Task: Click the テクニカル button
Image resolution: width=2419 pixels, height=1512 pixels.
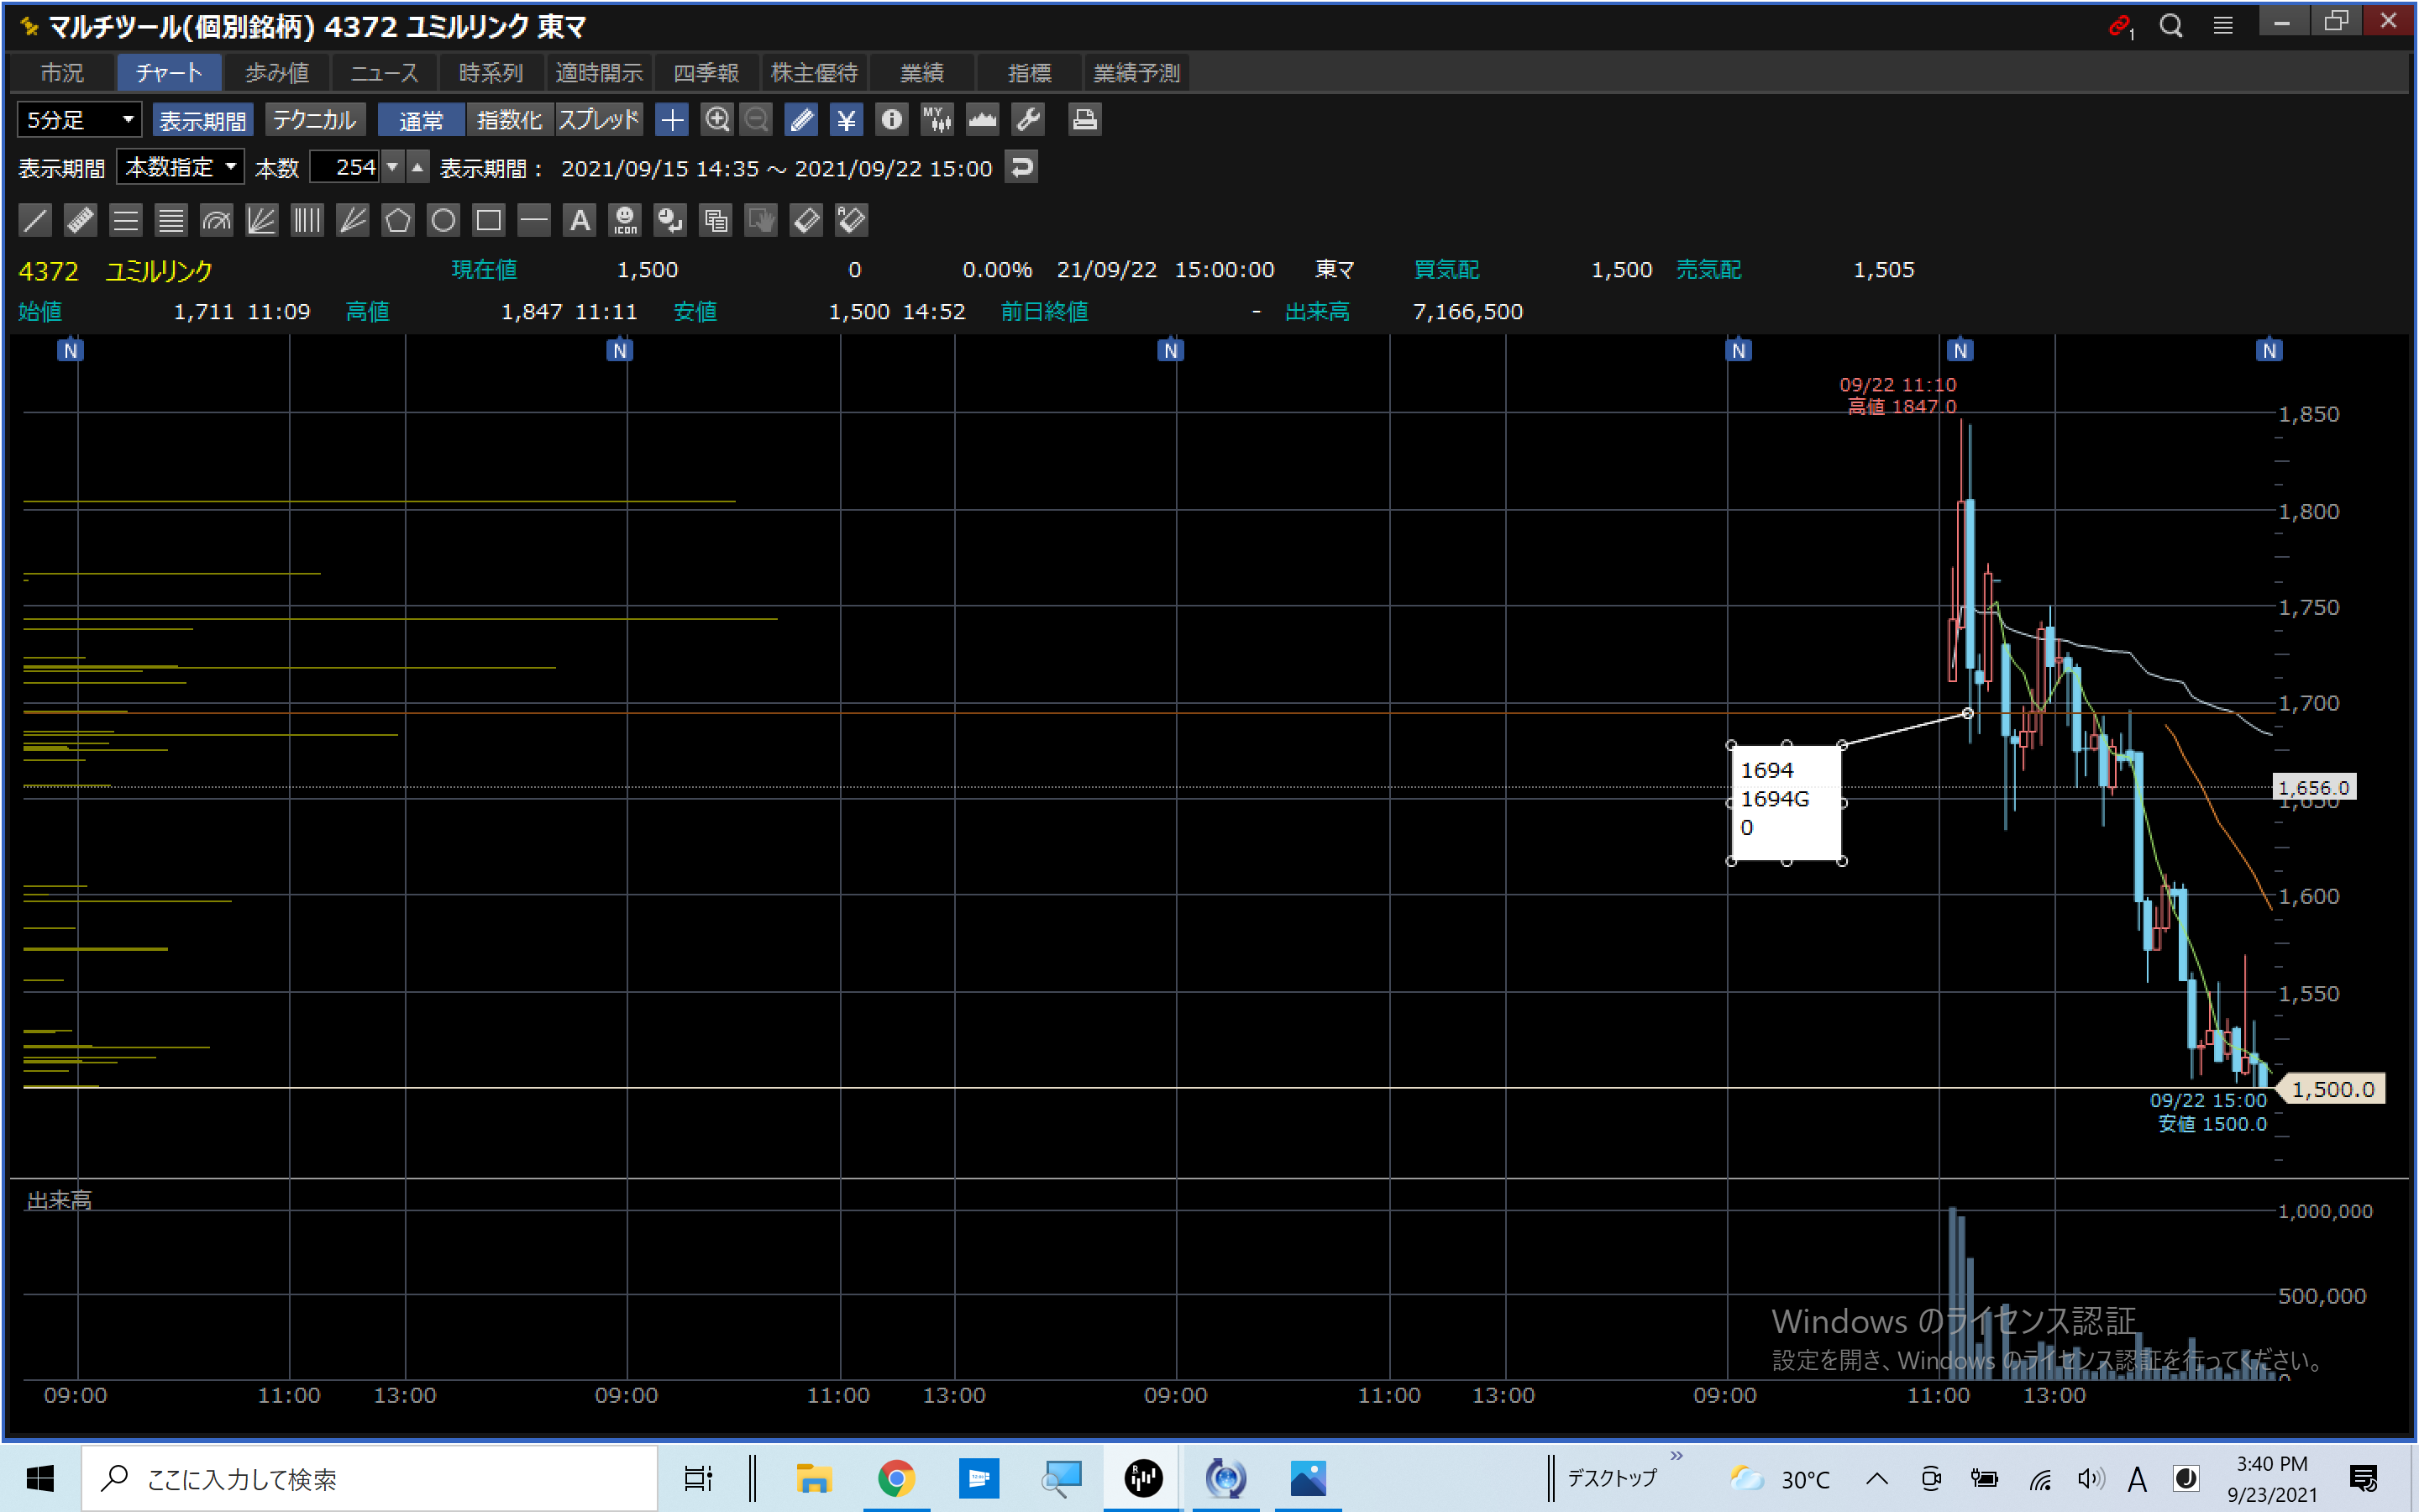Action: coord(314,120)
